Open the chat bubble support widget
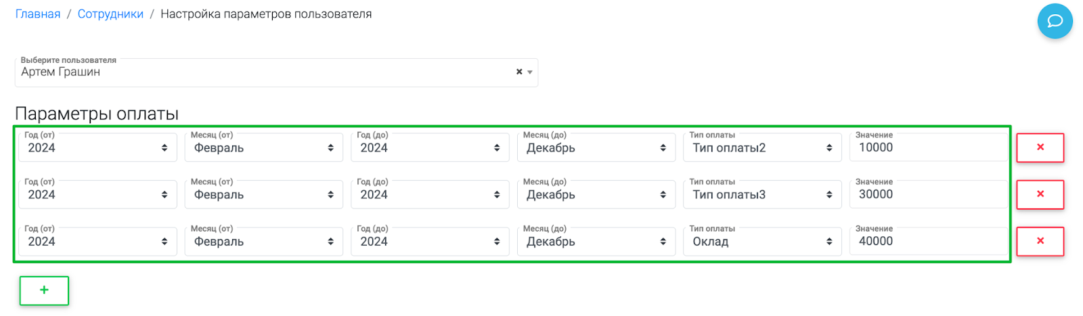Screen dimensions: 1083x316 (x=1055, y=21)
